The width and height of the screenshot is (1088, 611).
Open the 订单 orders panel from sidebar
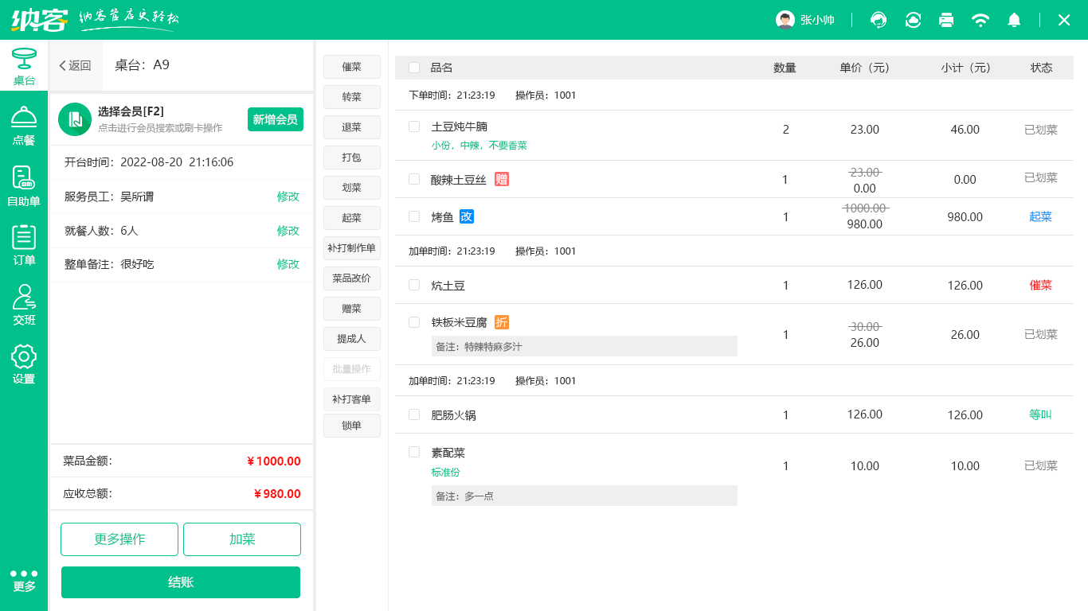[24, 243]
